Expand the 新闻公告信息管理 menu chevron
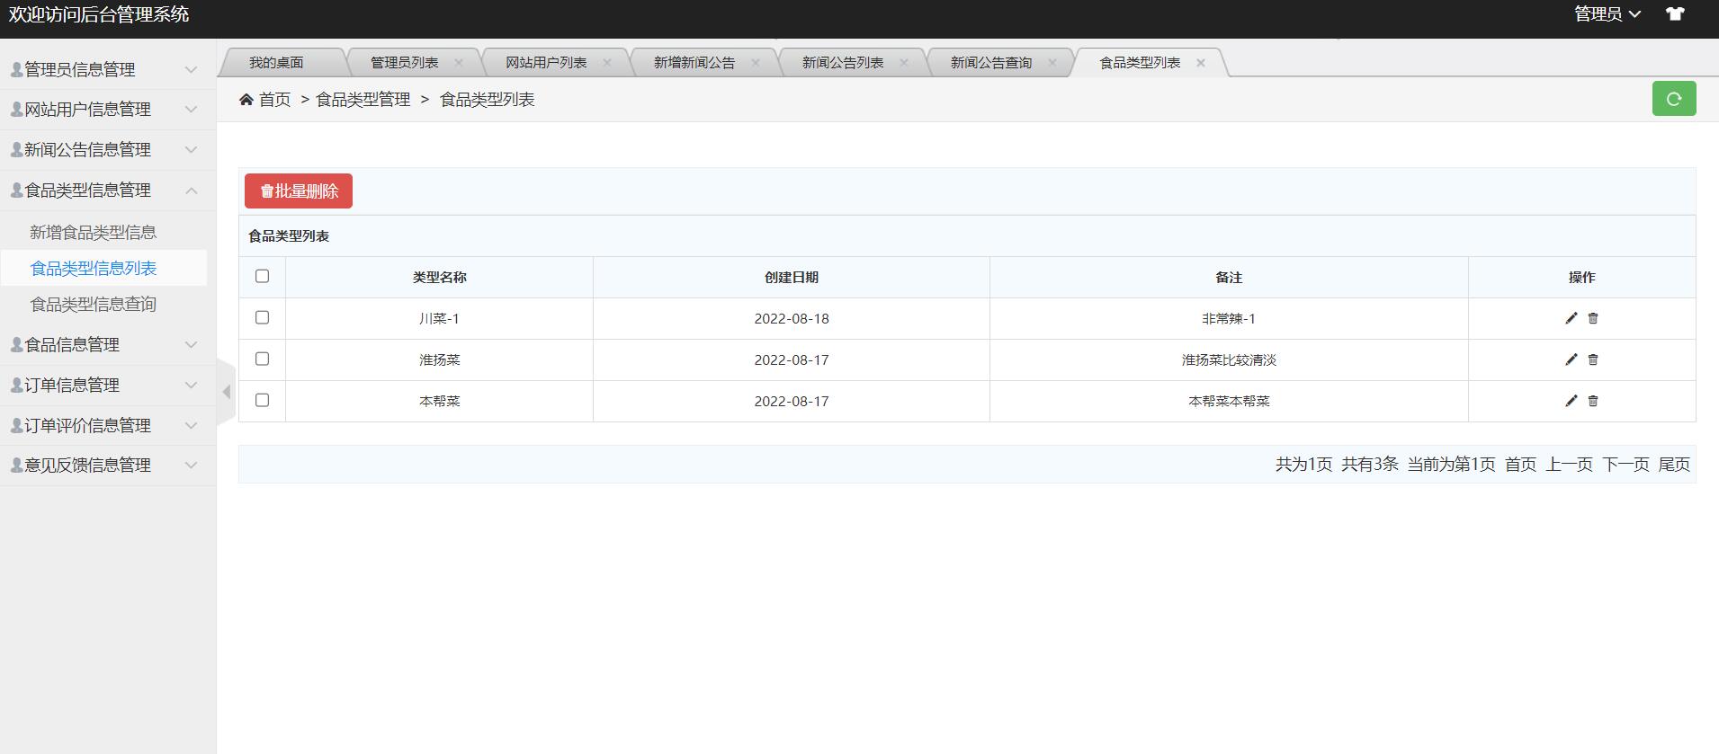Screen dimensions: 1719x754 point(191,149)
